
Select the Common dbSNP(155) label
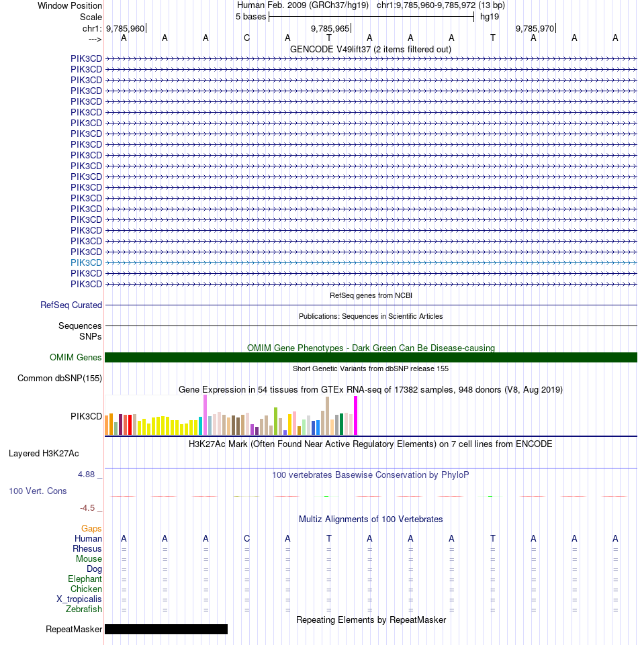60,379
